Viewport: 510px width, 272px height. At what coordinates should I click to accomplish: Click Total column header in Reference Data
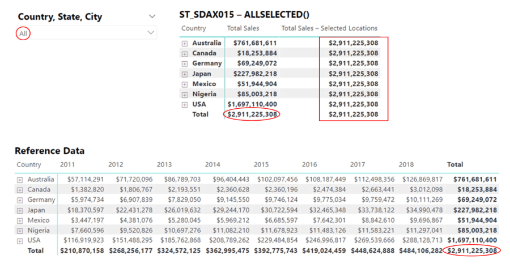[455, 165]
